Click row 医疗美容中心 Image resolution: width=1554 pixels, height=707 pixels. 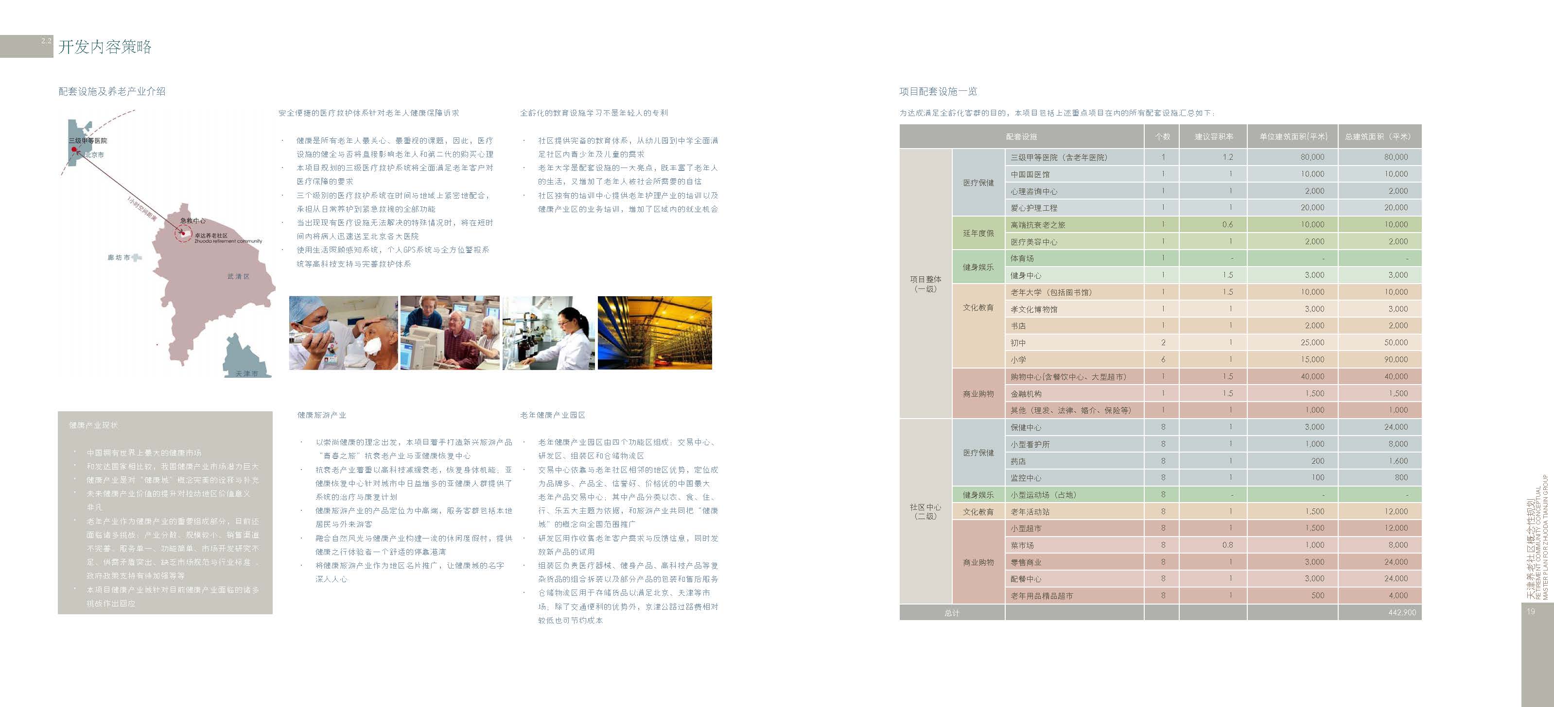pos(1213,242)
